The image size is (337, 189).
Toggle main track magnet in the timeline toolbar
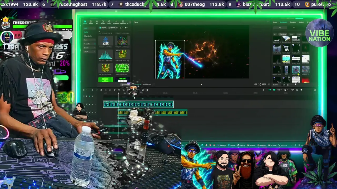pyautogui.click(x=270, y=90)
